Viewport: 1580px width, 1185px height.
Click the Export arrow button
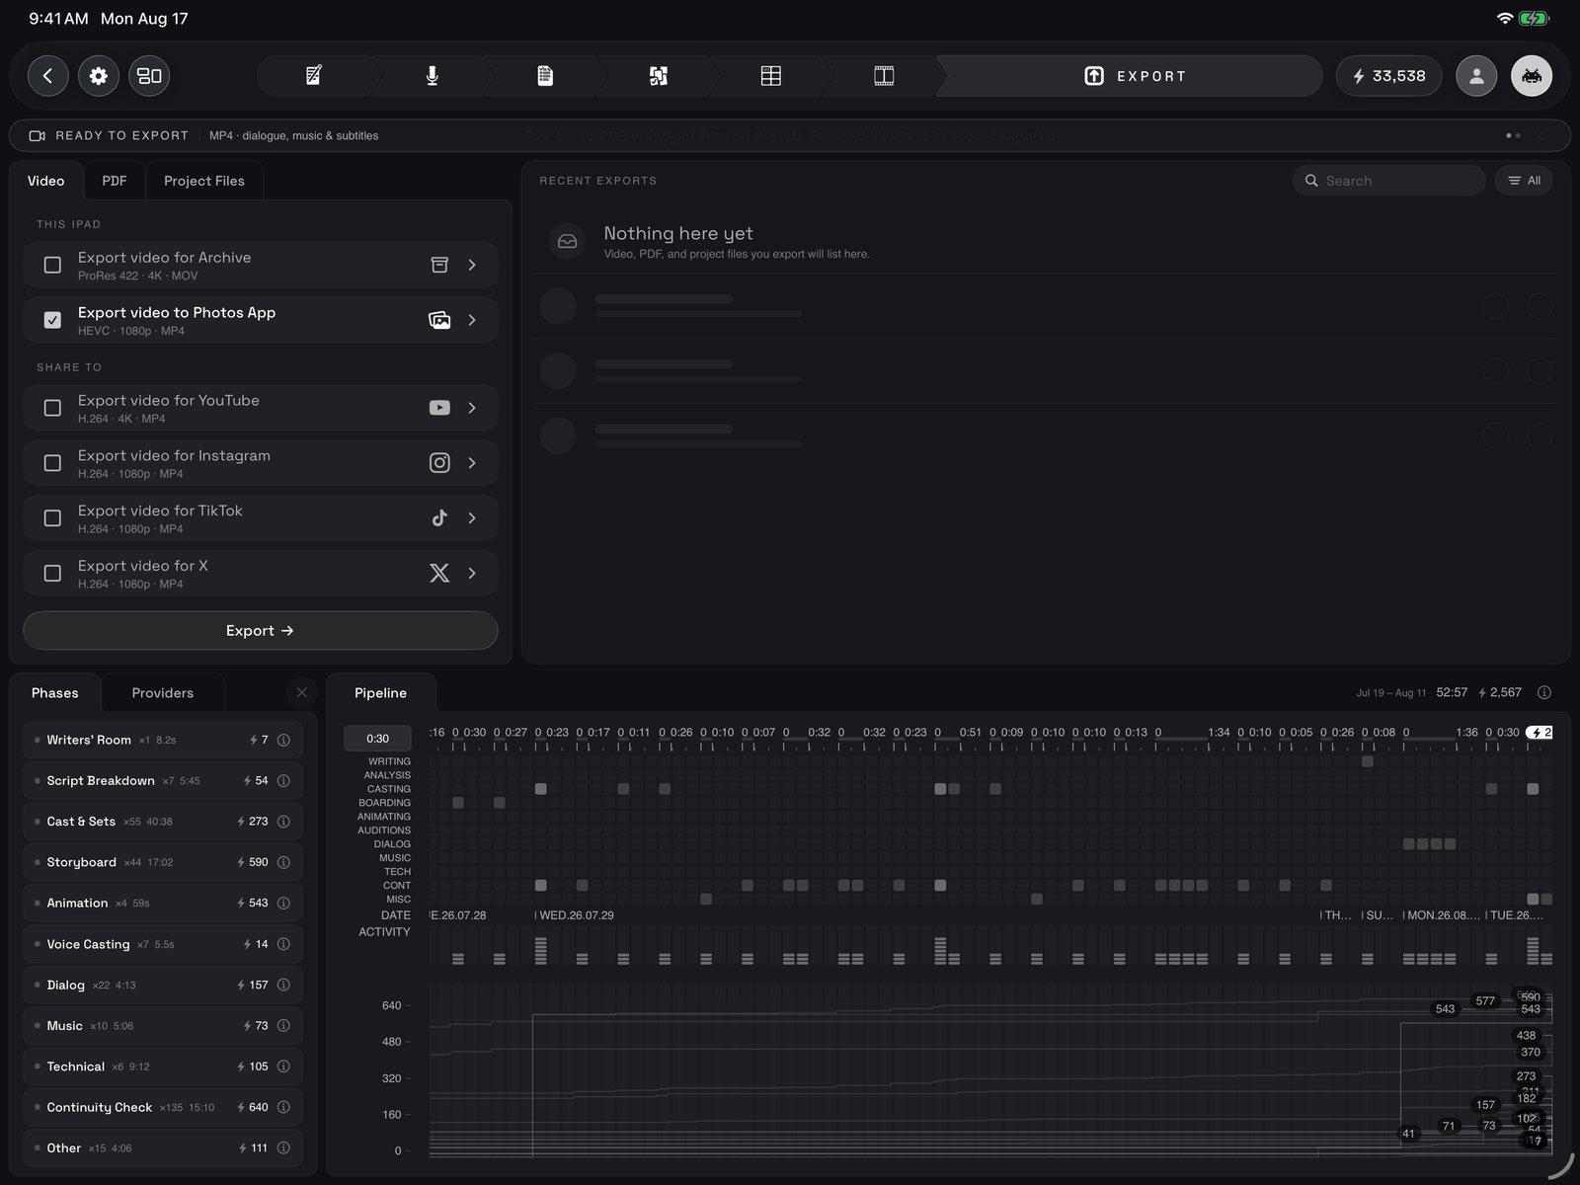[x=261, y=631]
